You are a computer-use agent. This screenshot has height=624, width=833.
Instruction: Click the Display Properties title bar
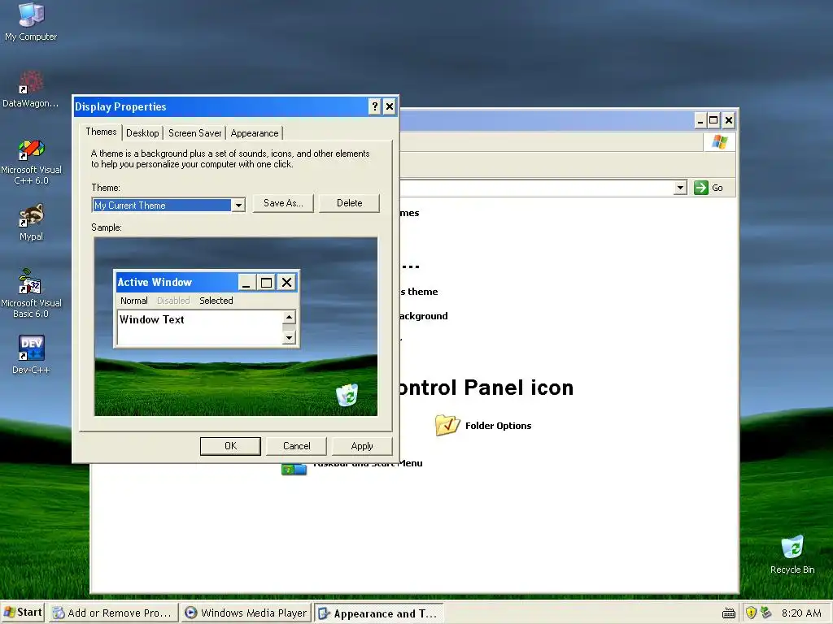pos(220,106)
